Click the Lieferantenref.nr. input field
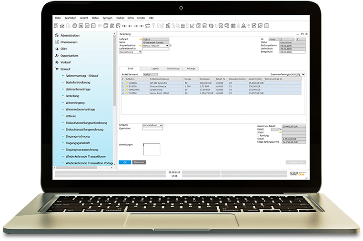 (x=156, y=49)
